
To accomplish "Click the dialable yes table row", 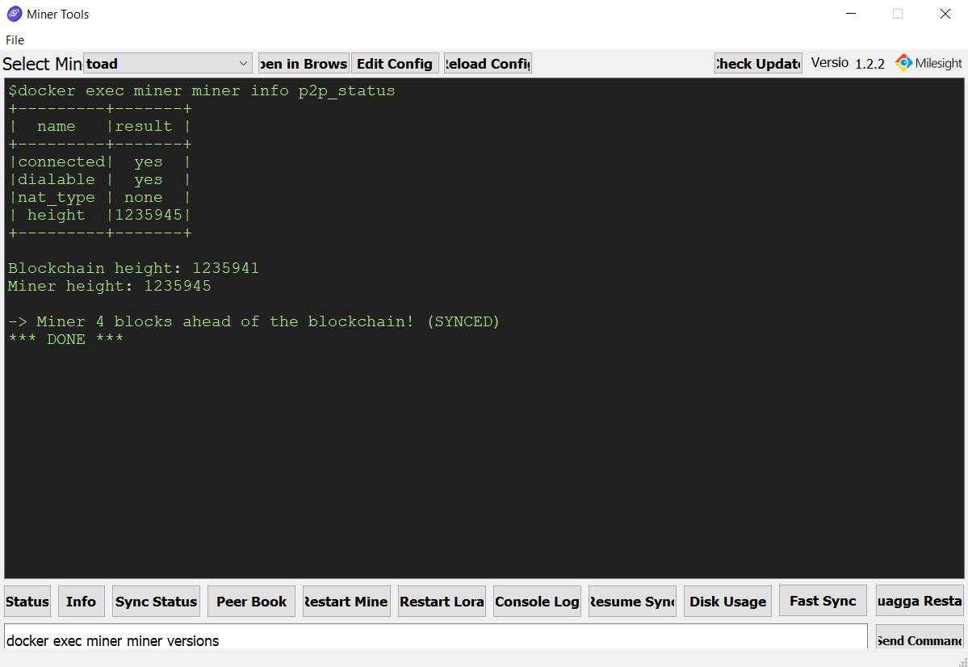I will 99,180.
